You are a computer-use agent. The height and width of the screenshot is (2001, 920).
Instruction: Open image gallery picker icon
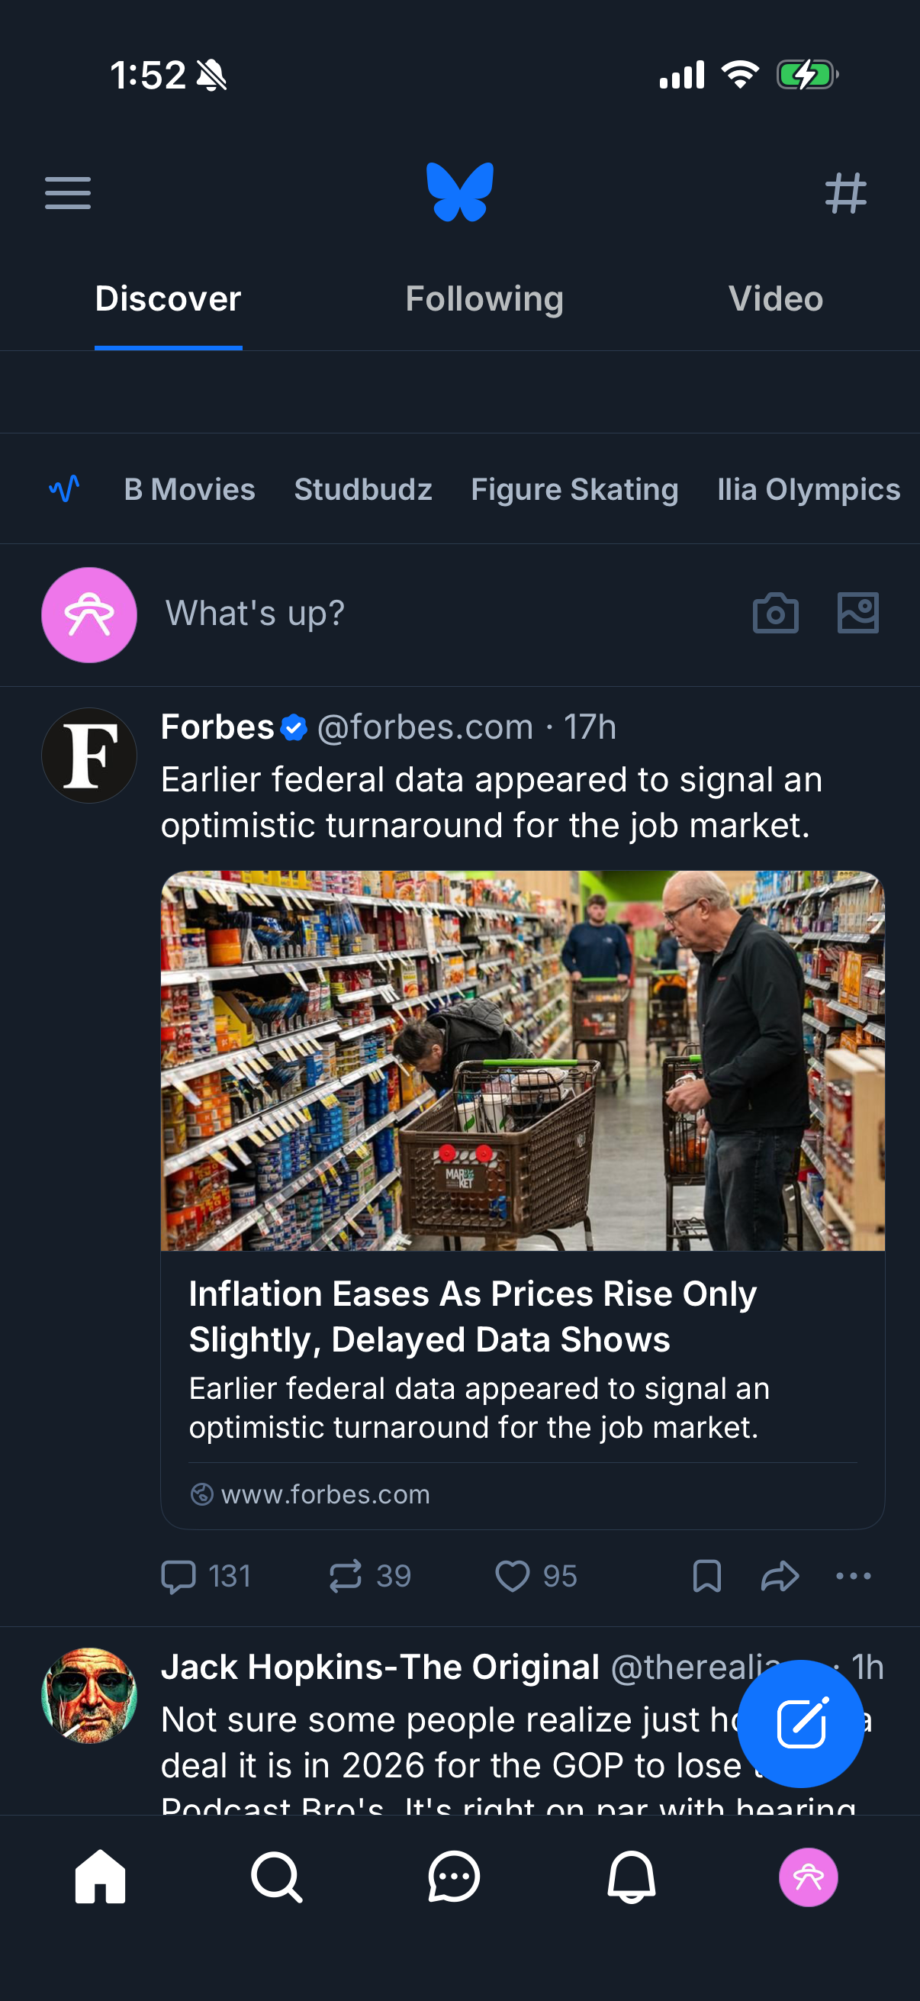coord(857,614)
